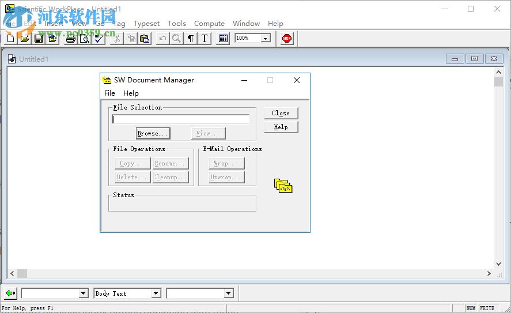The width and height of the screenshot is (511, 313).
Task: Open the Compute menu
Action: click(x=209, y=24)
